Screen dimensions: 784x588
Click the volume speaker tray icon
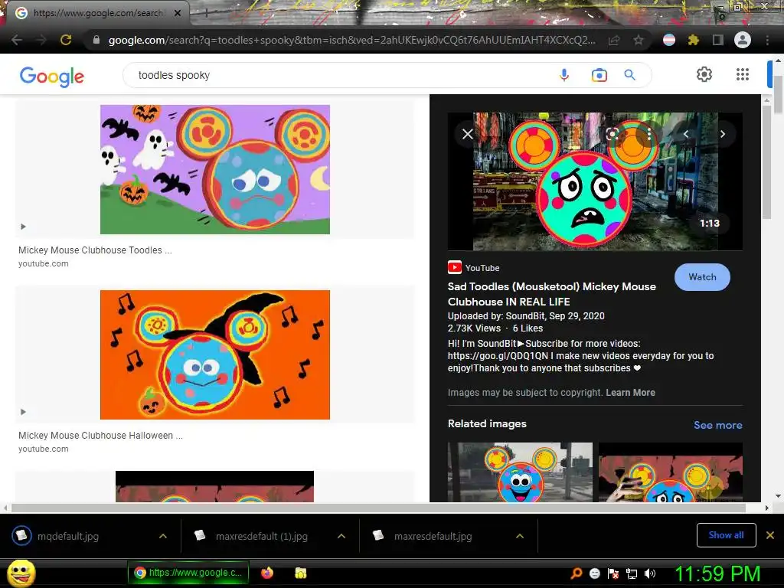pos(650,573)
